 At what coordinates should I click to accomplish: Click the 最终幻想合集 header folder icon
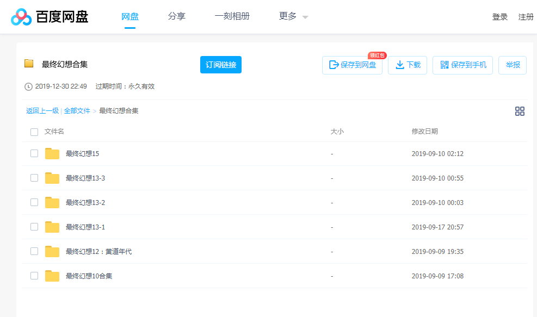pos(29,64)
